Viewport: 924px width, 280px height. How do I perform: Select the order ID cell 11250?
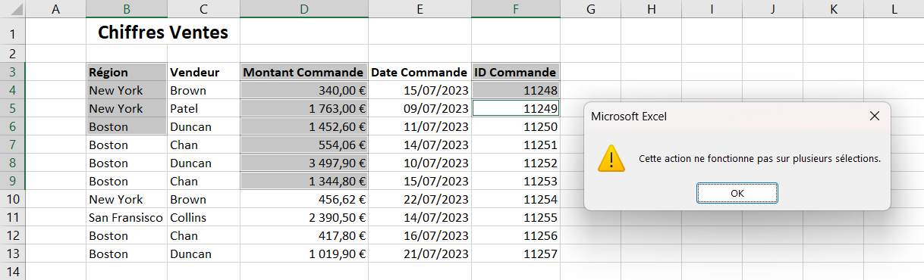click(516, 126)
